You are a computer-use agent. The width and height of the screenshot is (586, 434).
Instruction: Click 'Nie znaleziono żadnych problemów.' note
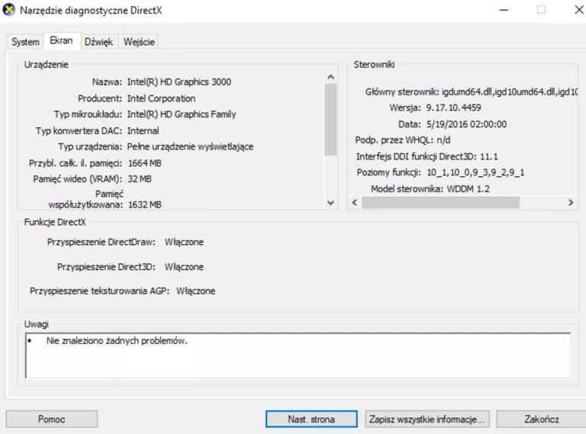point(117,341)
